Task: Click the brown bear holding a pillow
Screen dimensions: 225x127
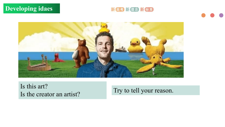Action: click(x=81, y=54)
